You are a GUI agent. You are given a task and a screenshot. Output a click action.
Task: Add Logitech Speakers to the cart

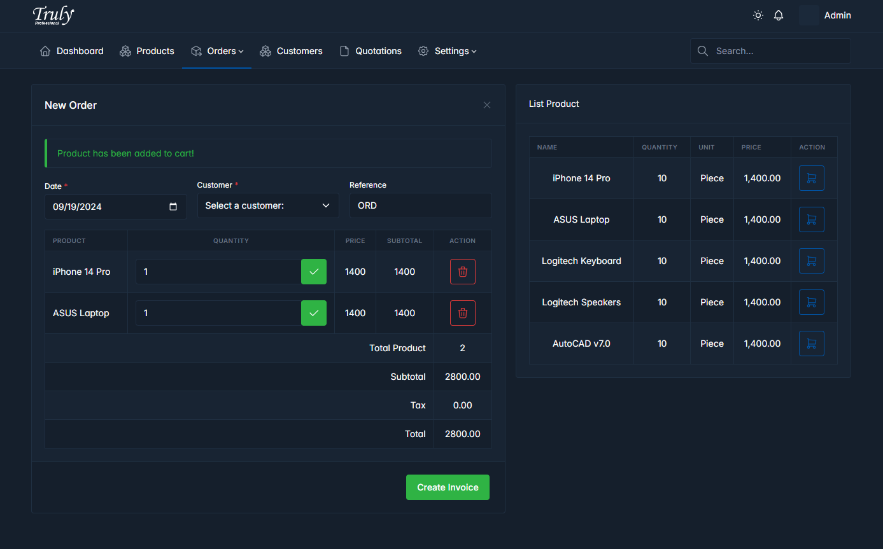[811, 302]
